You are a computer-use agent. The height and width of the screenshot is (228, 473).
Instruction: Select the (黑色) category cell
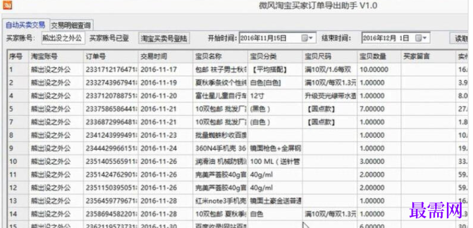coord(275,109)
